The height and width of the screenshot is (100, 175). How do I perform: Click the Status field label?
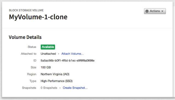(32, 47)
